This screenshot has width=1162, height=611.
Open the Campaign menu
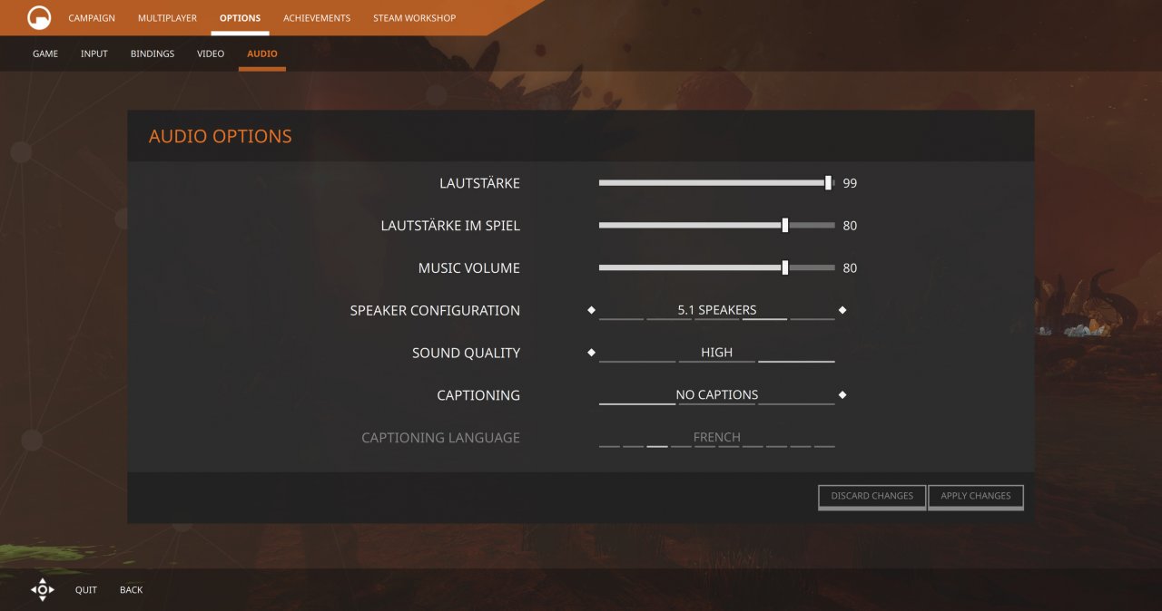tap(92, 18)
